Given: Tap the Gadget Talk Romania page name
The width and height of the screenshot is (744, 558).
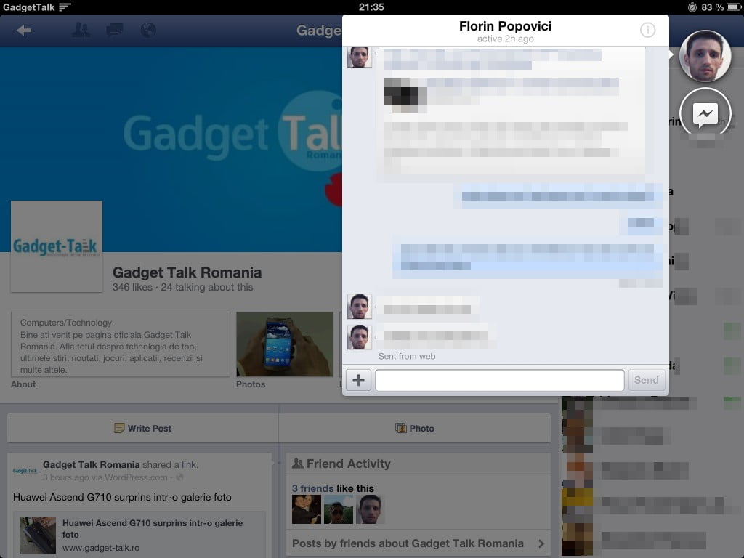Looking at the screenshot, I should point(187,272).
